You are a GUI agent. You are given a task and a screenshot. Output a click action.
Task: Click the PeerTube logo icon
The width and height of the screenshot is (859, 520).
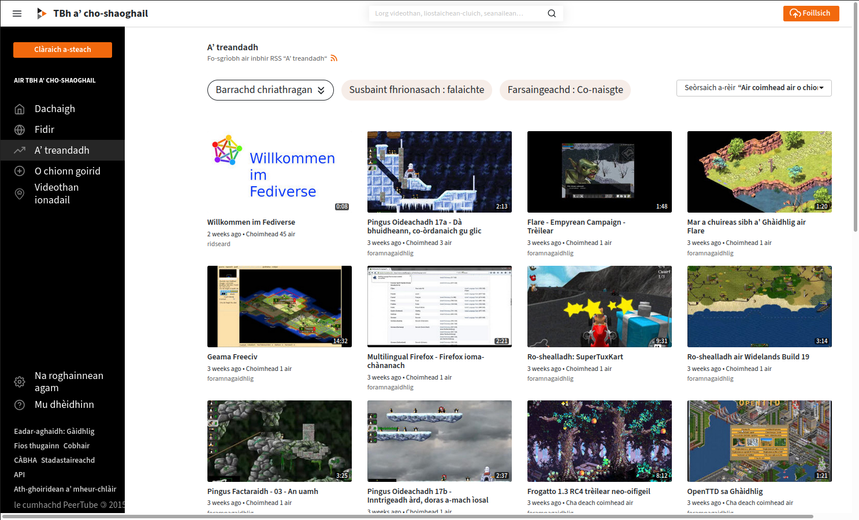point(41,13)
